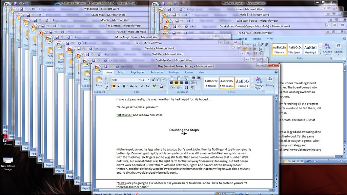This screenshot has height=195, width=347.
Task: Apply No Spacing style in front window
Action: (227, 83)
